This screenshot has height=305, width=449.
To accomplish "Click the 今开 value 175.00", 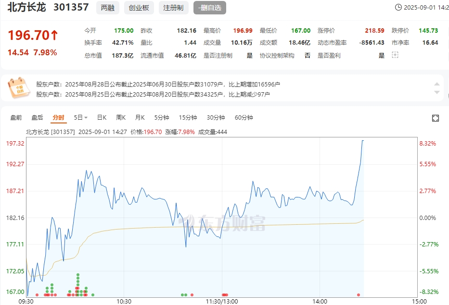I will point(124,31).
